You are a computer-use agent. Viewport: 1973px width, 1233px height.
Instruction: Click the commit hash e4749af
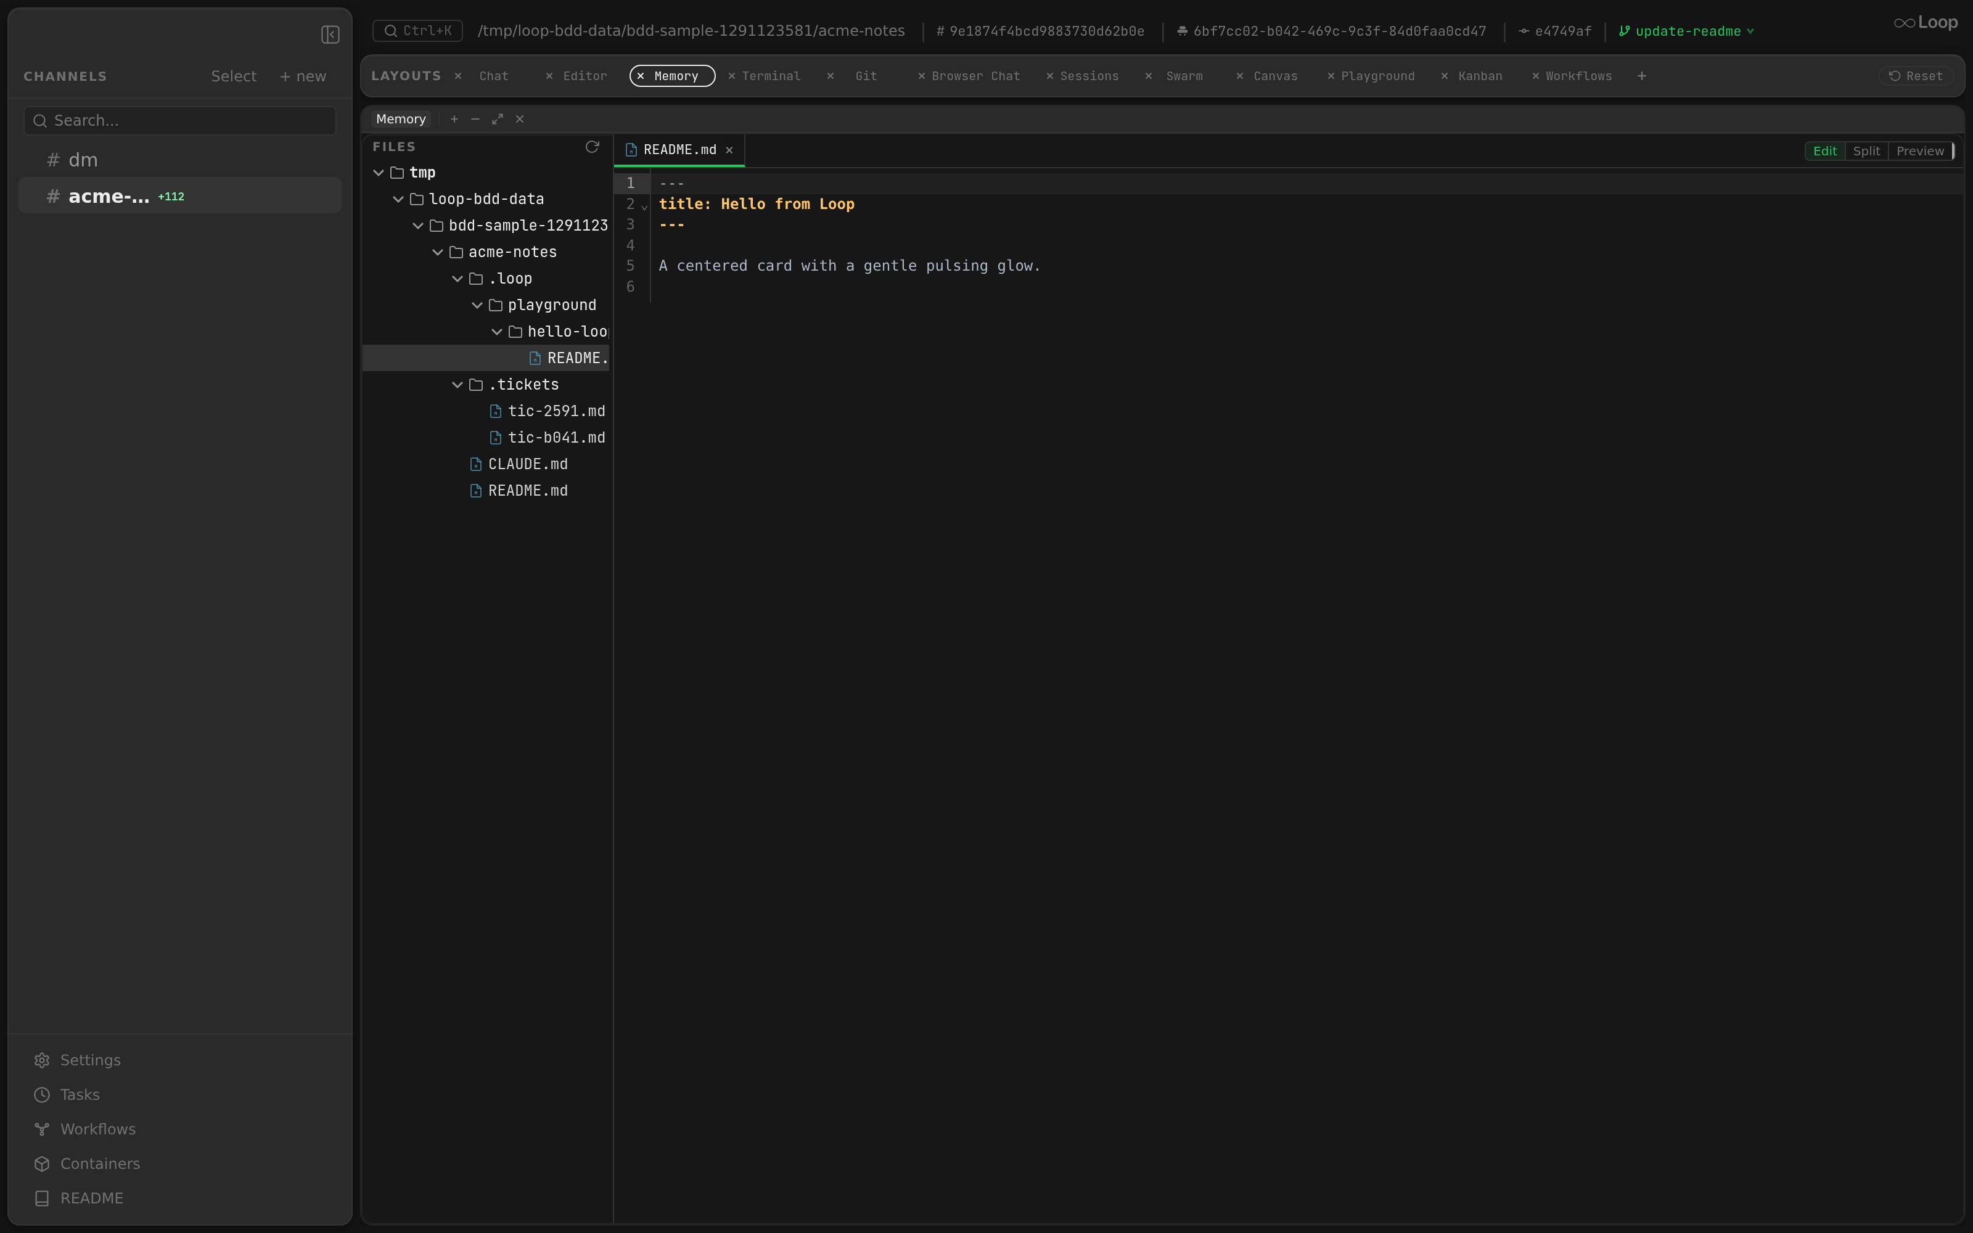coord(1555,31)
